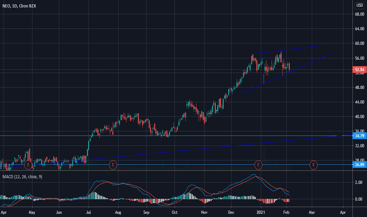This screenshot has height=217, width=367.
Task: Click the 56.00 price scale label
Action: (360, 58)
